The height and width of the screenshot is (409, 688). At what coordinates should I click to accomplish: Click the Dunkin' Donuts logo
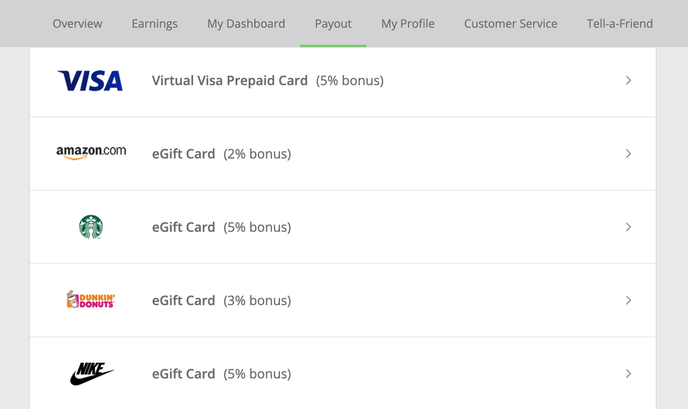tap(90, 300)
